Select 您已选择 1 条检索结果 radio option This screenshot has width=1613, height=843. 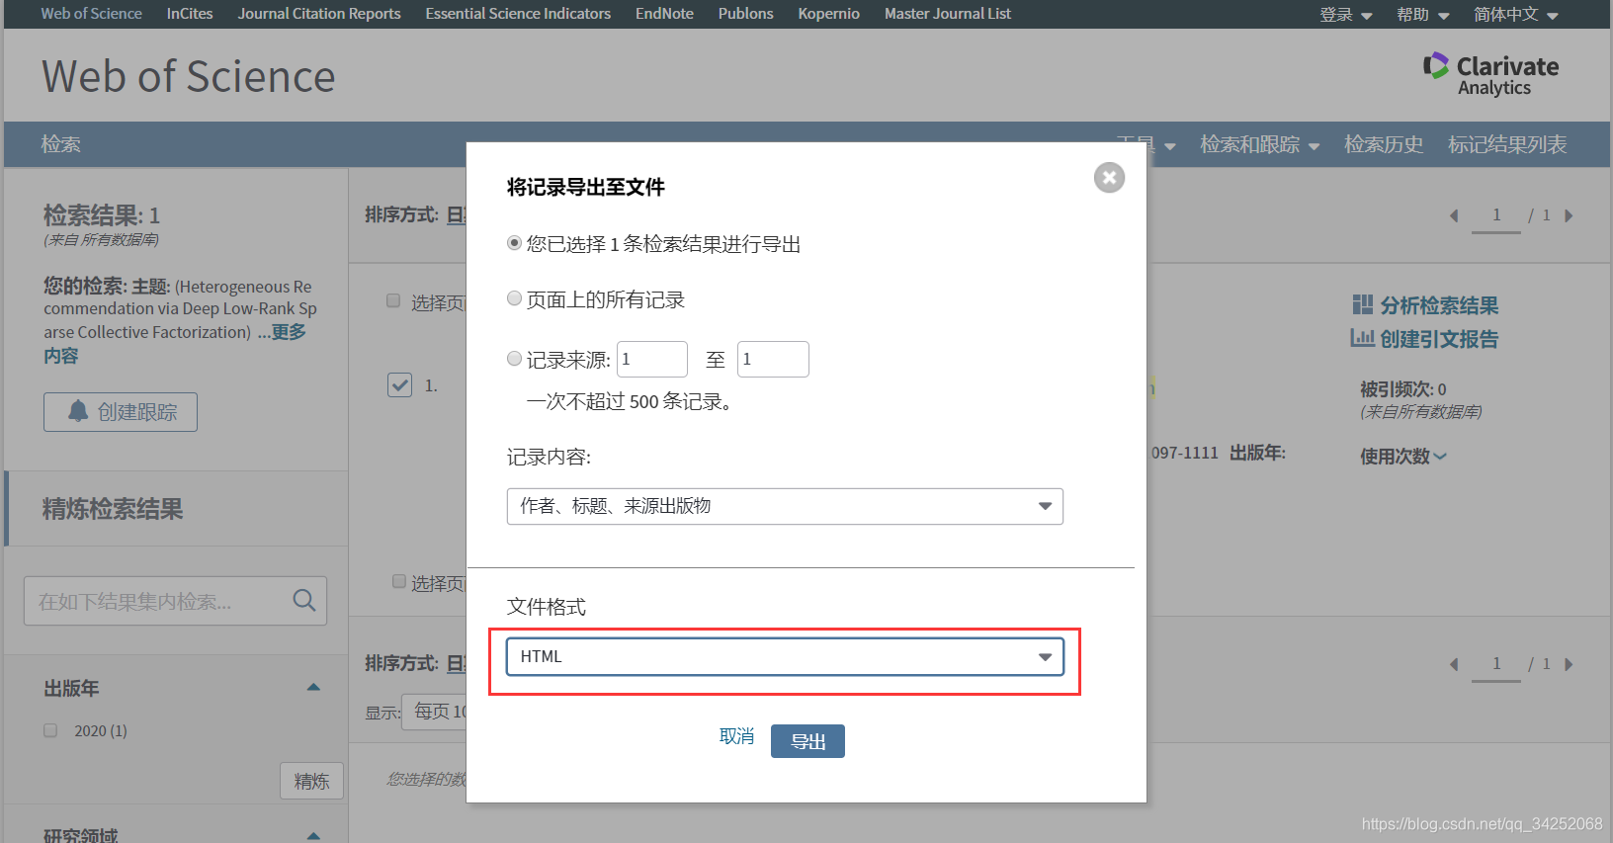514,243
